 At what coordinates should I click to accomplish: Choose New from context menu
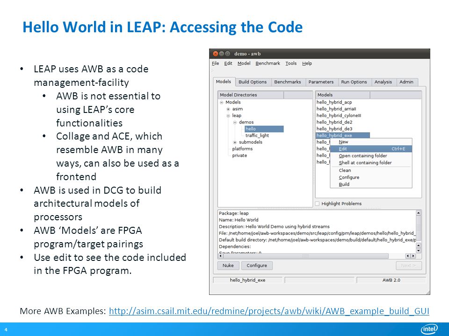[371, 142]
